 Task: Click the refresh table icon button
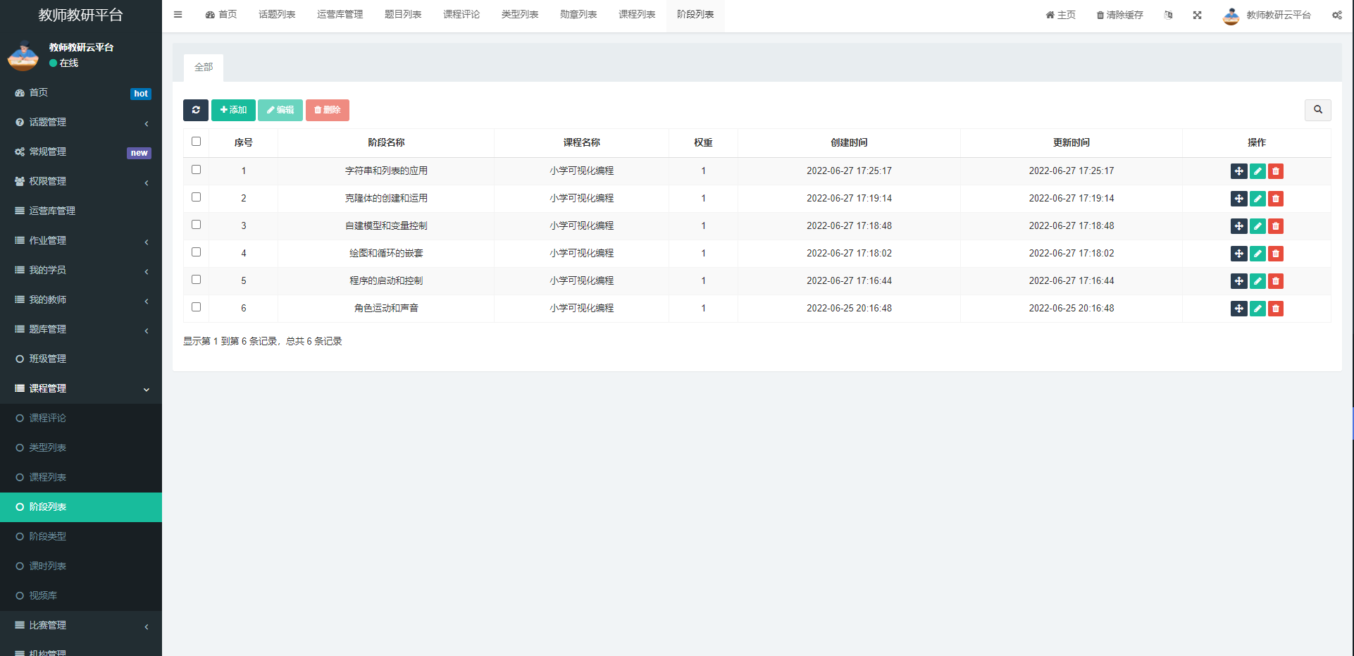point(195,110)
